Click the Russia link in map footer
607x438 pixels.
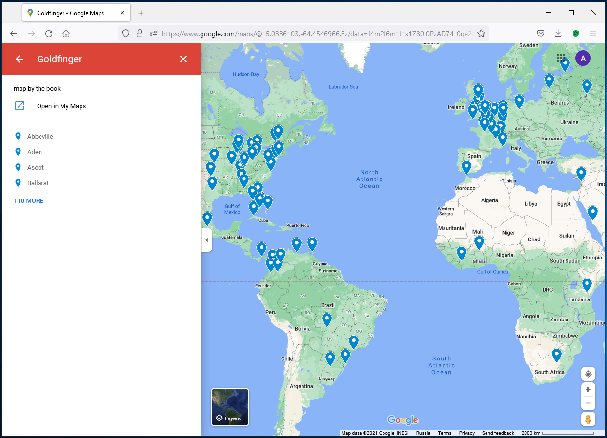[423, 433]
